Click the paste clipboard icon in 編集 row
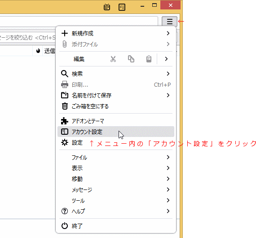256x238 pixels. pos(149,59)
